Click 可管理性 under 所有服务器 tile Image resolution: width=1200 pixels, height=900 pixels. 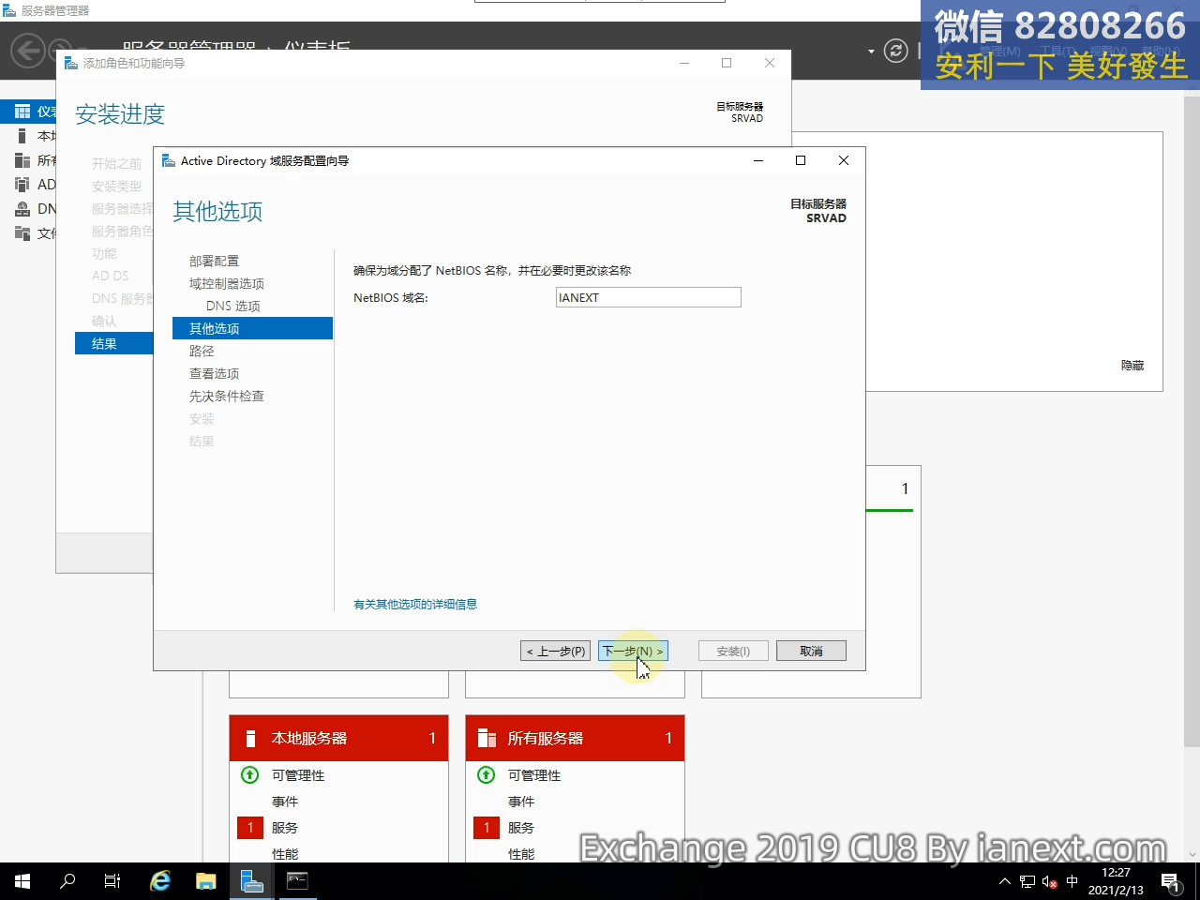point(534,775)
